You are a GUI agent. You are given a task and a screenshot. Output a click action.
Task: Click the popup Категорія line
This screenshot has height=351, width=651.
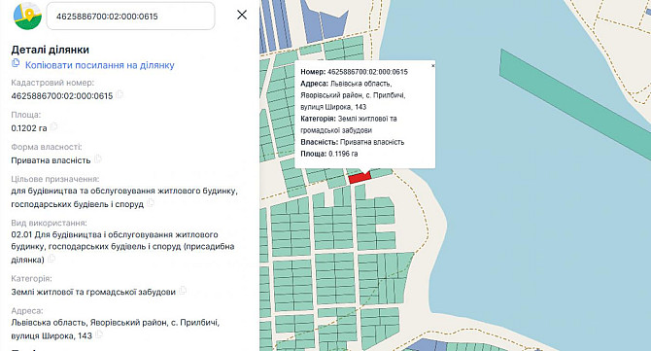tap(349, 124)
